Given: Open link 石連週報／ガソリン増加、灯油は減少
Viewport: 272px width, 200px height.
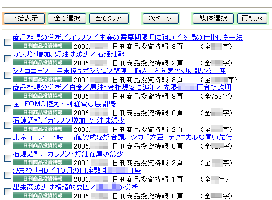Looking at the screenshot, I should [69, 121].
